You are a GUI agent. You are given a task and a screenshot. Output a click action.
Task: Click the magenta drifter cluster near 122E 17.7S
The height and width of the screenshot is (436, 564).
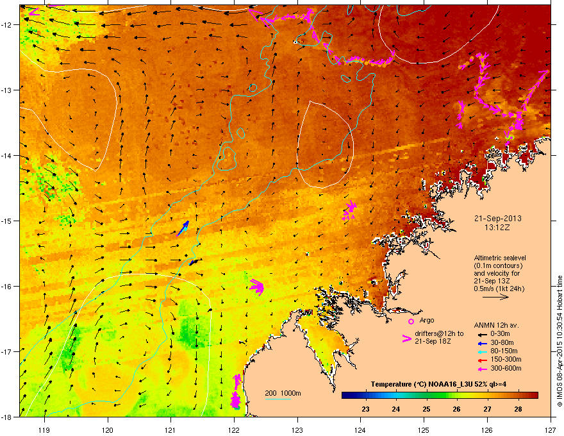[236, 391]
